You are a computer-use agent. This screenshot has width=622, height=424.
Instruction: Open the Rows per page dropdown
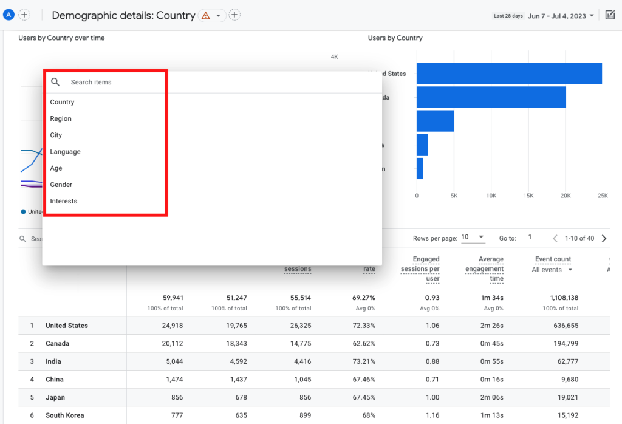(473, 237)
